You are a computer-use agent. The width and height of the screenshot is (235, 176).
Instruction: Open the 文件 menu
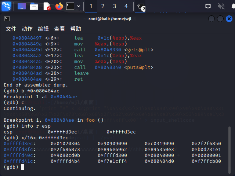pyautogui.click(x=11, y=29)
